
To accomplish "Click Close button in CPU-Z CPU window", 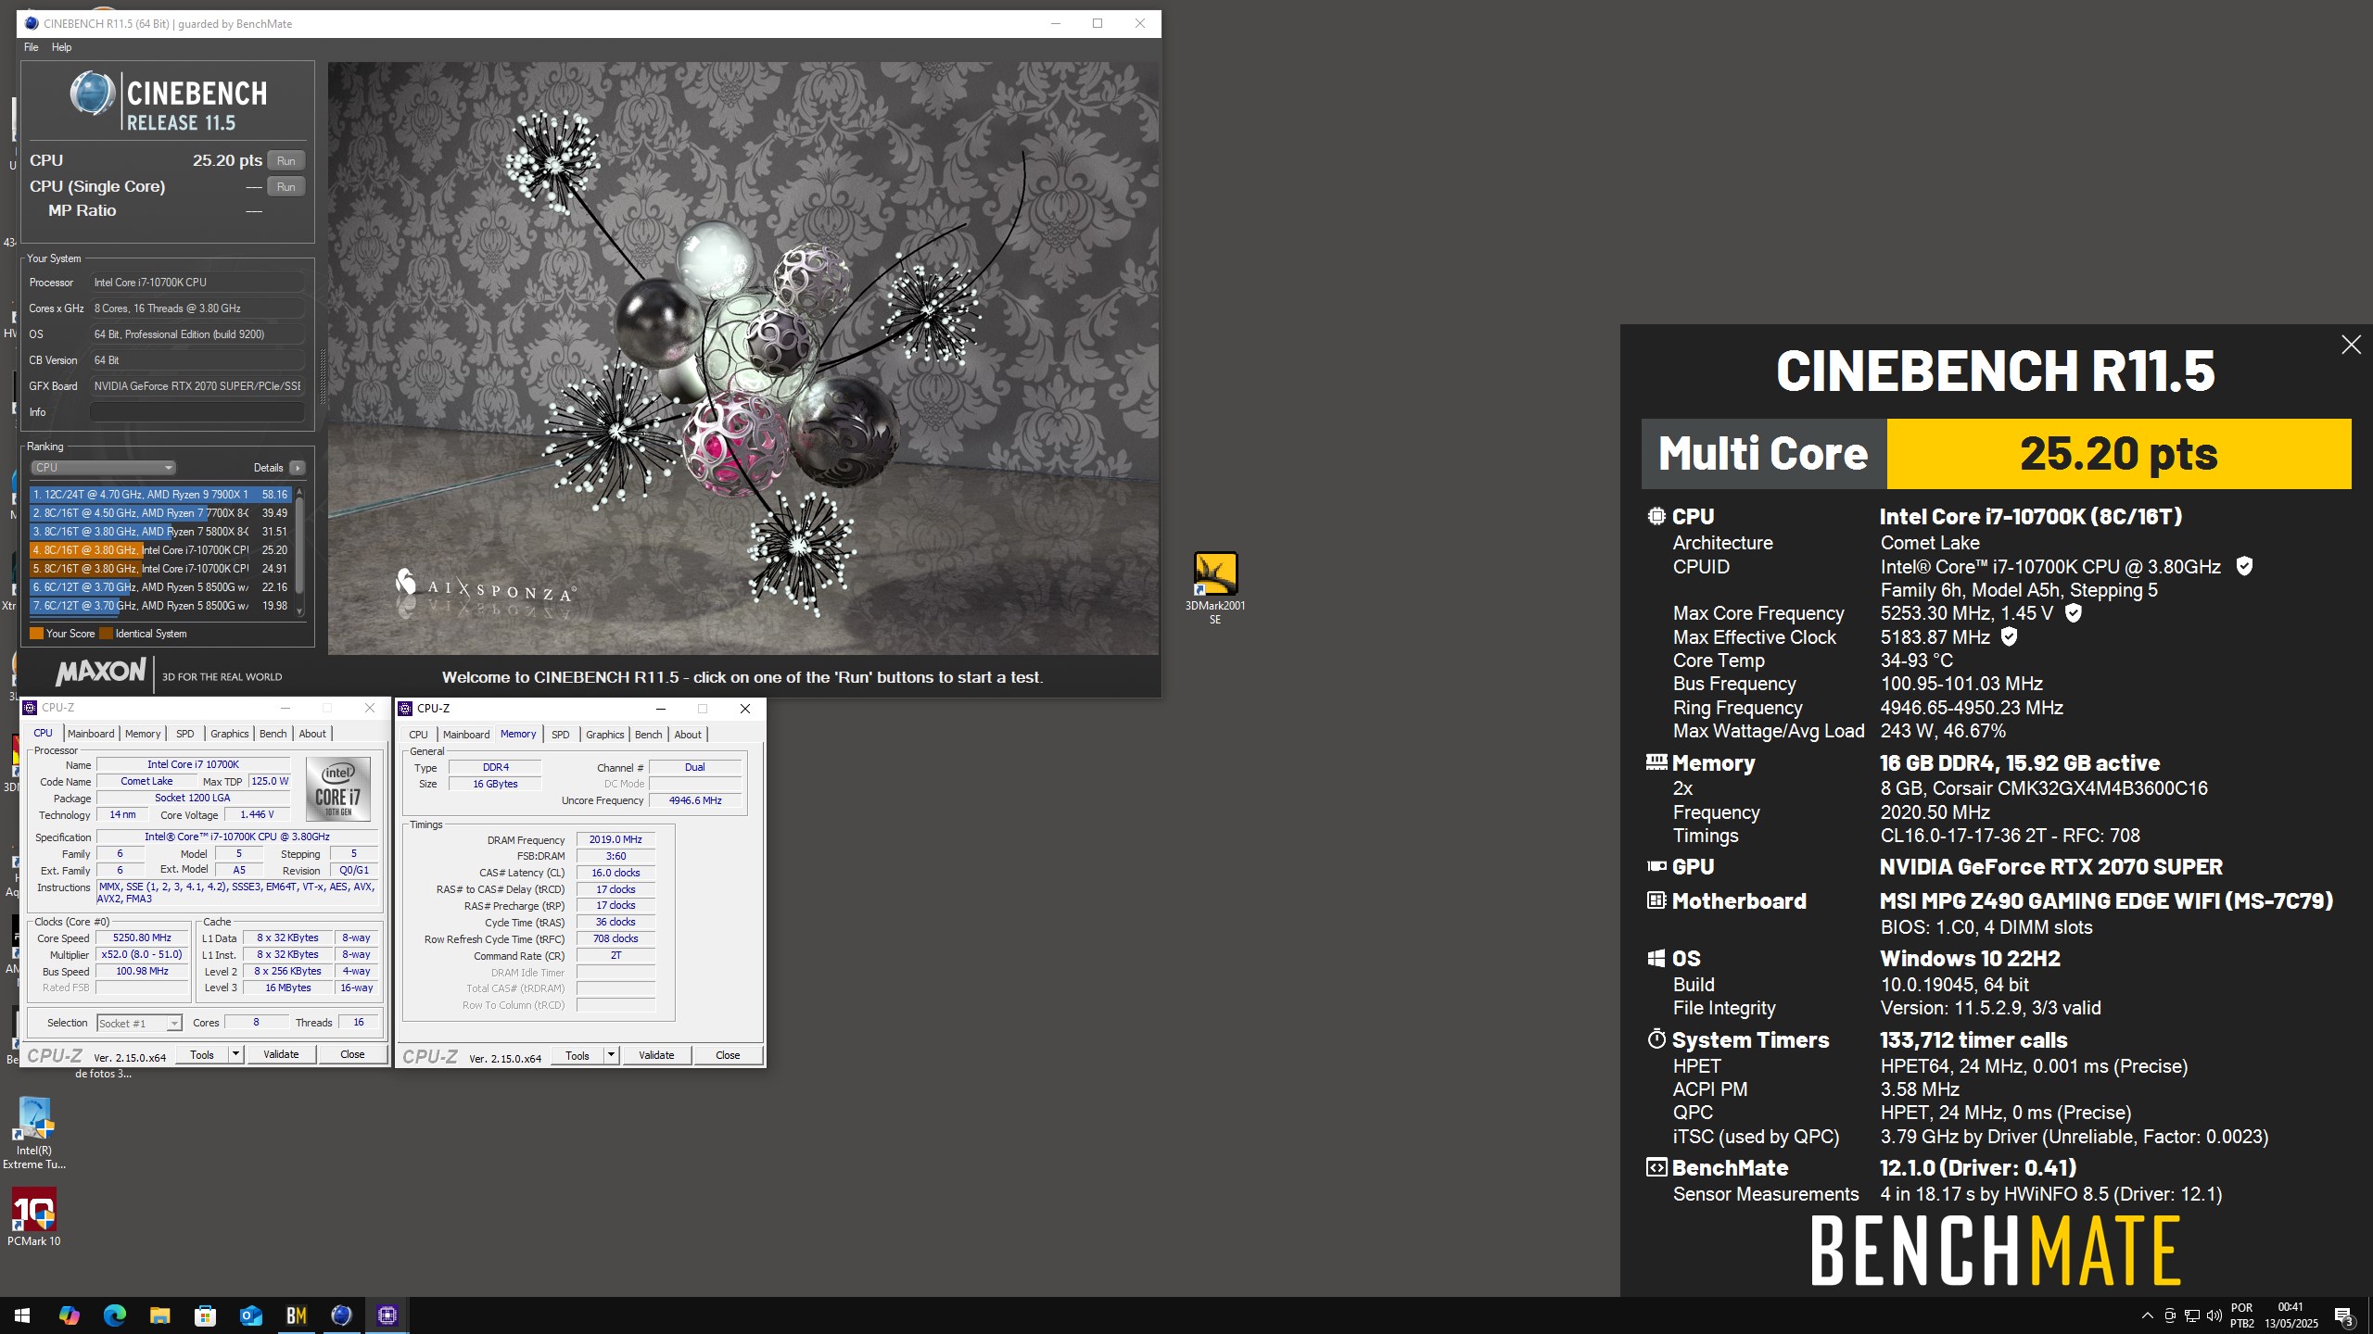I will coord(352,1054).
